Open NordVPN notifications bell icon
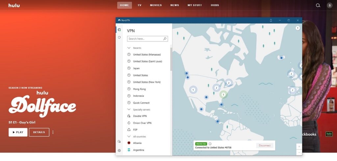The width and height of the screenshot is (337, 161). 271,20
